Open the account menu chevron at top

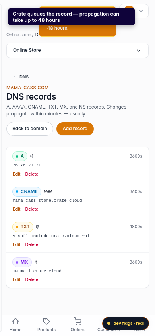point(141,11)
